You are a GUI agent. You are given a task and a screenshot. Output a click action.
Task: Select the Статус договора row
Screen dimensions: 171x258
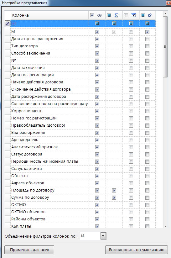[x=80, y=154]
